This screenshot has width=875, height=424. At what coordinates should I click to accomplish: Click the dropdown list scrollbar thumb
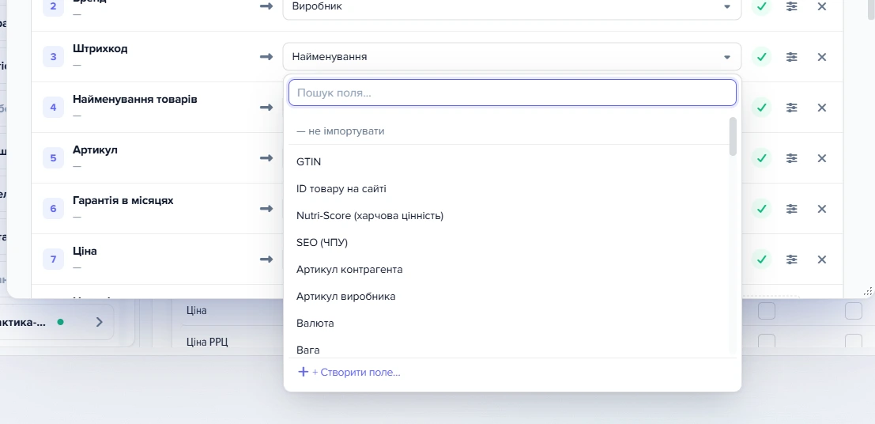click(733, 136)
